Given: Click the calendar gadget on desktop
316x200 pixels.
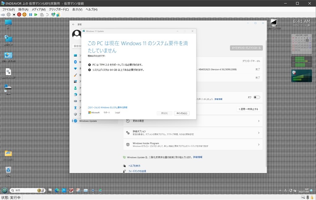Looking at the screenshot, I should (301, 44).
